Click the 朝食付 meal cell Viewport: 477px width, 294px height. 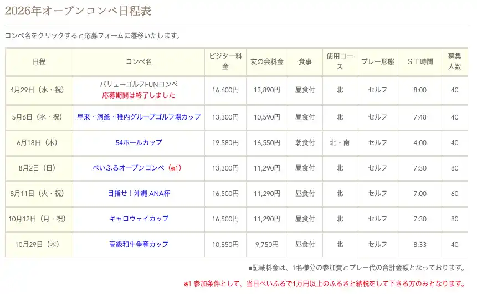305,143
